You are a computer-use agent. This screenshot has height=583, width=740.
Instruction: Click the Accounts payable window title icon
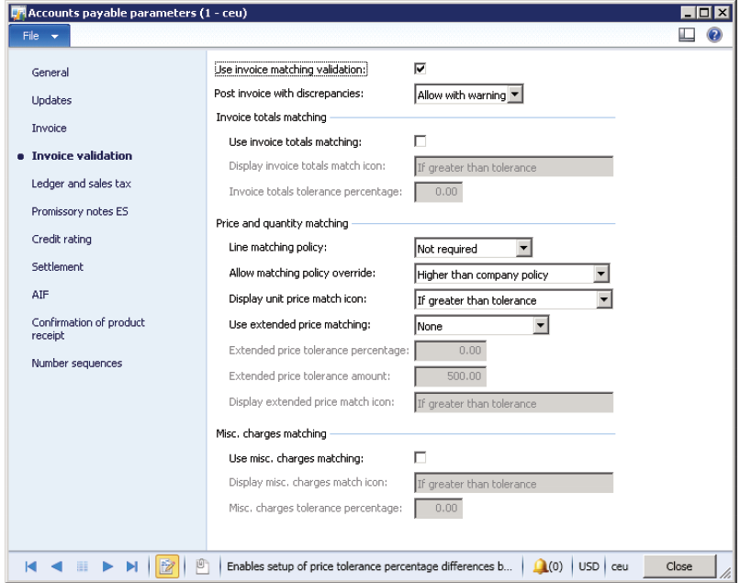click(18, 13)
